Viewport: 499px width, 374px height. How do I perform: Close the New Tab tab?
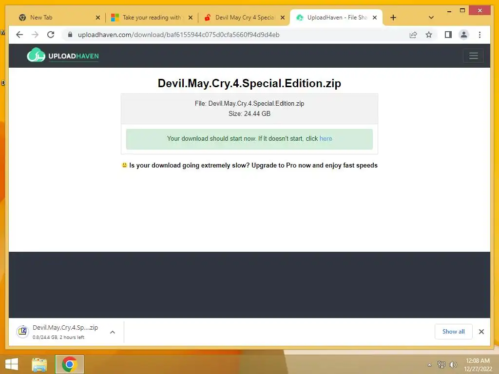97,18
